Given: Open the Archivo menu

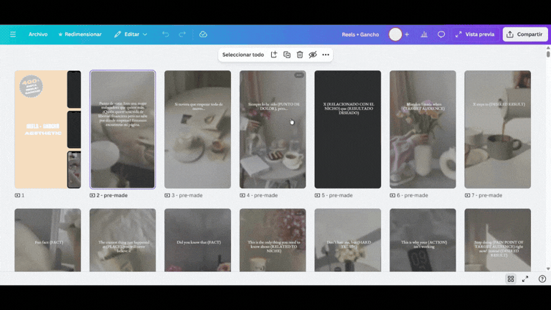Looking at the screenshot, I should [x=38, y=34].
